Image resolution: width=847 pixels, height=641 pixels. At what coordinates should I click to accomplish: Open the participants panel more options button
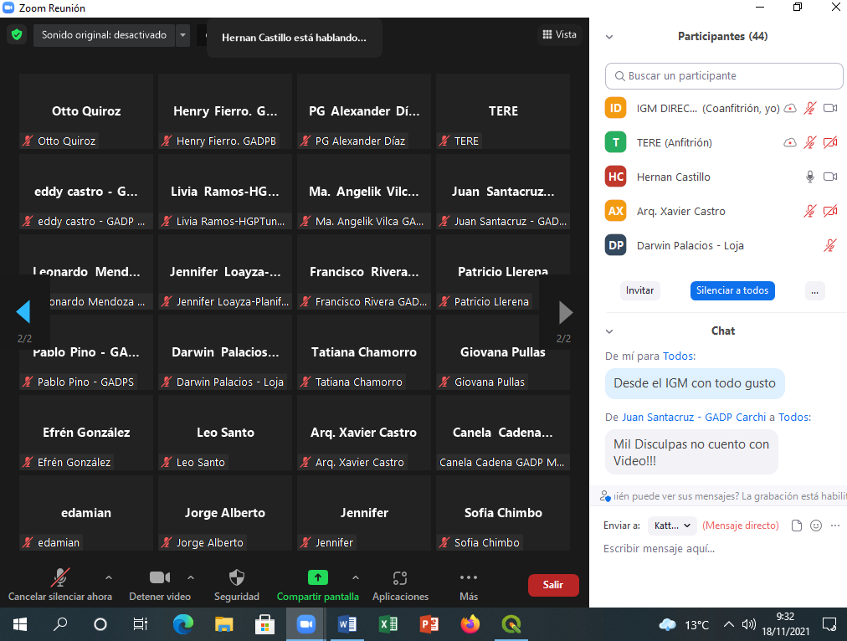point(815,290)
